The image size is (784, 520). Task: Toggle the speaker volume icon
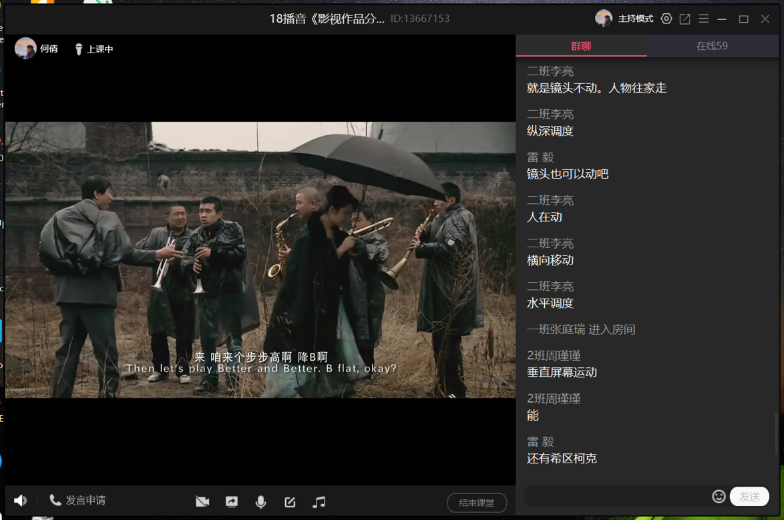tap(20, 501)
